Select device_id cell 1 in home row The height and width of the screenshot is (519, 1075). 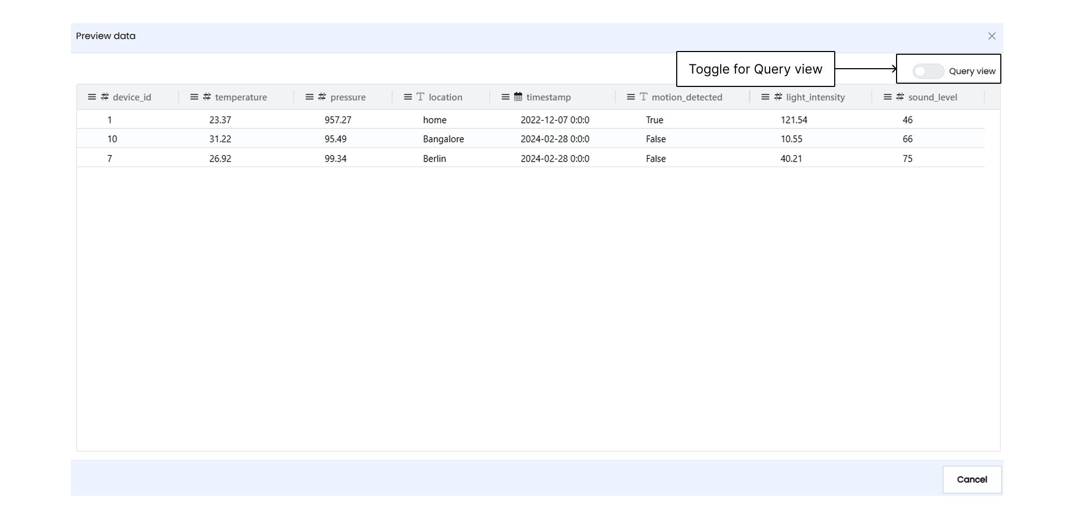point(110,120)
